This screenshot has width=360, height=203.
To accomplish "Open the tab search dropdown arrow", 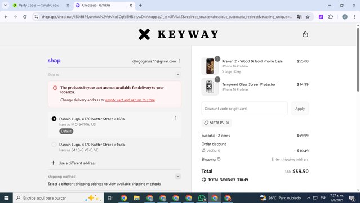I will (x=5, y=5).
